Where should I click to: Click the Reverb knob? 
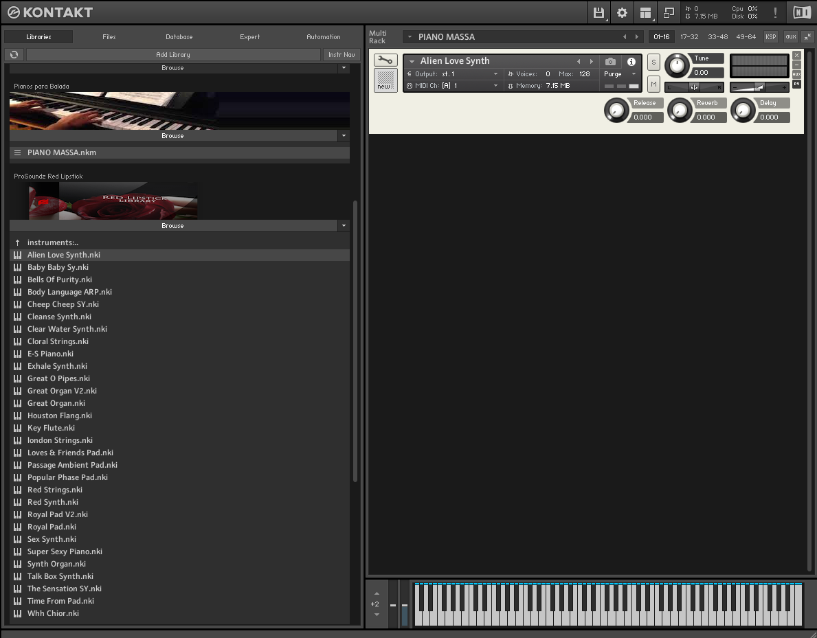click(680, 111)
